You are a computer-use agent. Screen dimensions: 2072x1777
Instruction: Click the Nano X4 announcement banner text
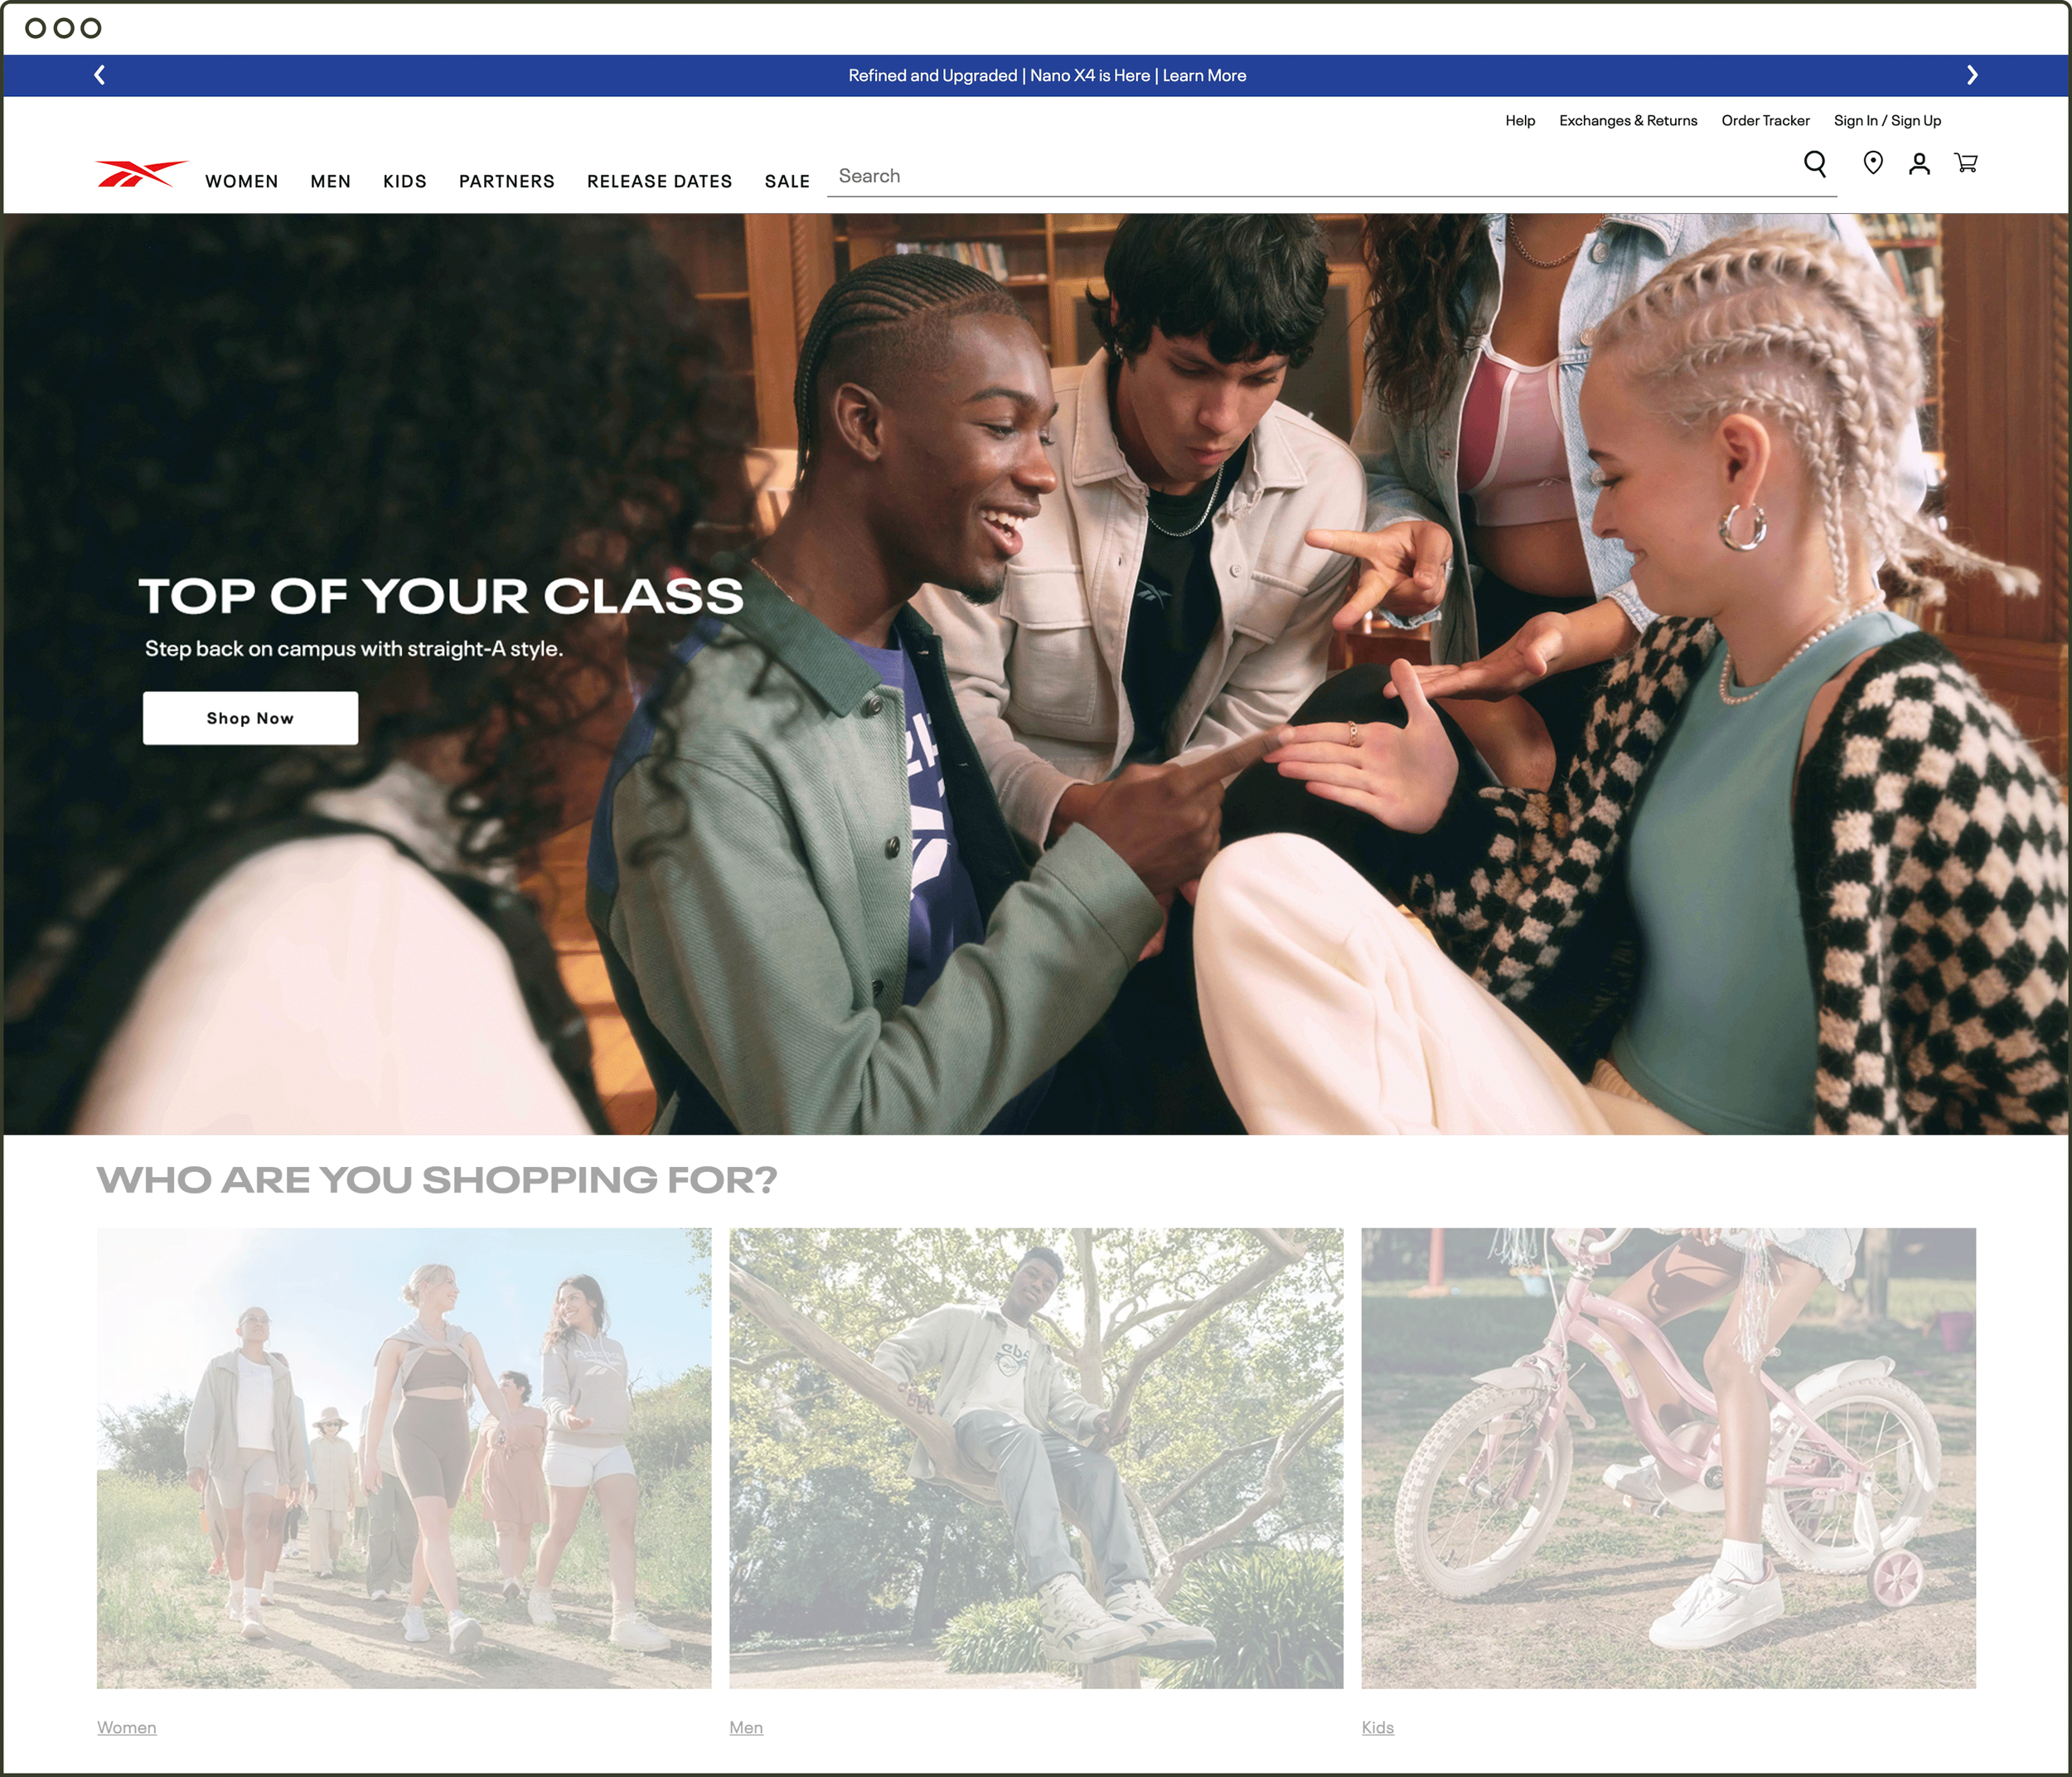point(1047,76)
